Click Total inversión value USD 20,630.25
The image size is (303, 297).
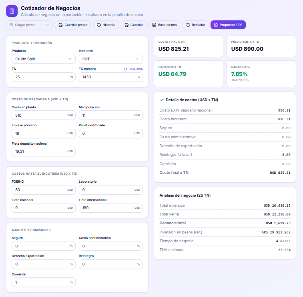tap(277, 205)
